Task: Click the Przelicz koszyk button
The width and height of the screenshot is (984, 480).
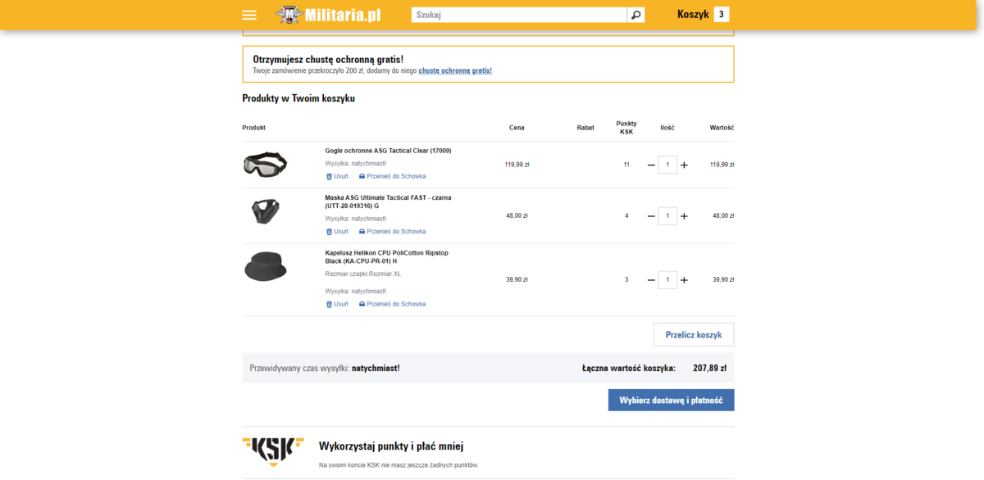Action: click(x=693, y=334)
